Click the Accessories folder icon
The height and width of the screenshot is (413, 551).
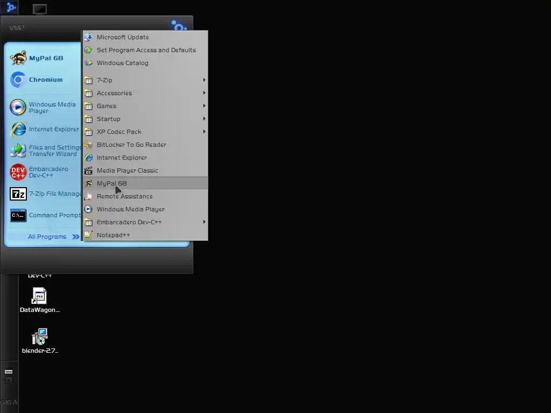tap(89, 93)
